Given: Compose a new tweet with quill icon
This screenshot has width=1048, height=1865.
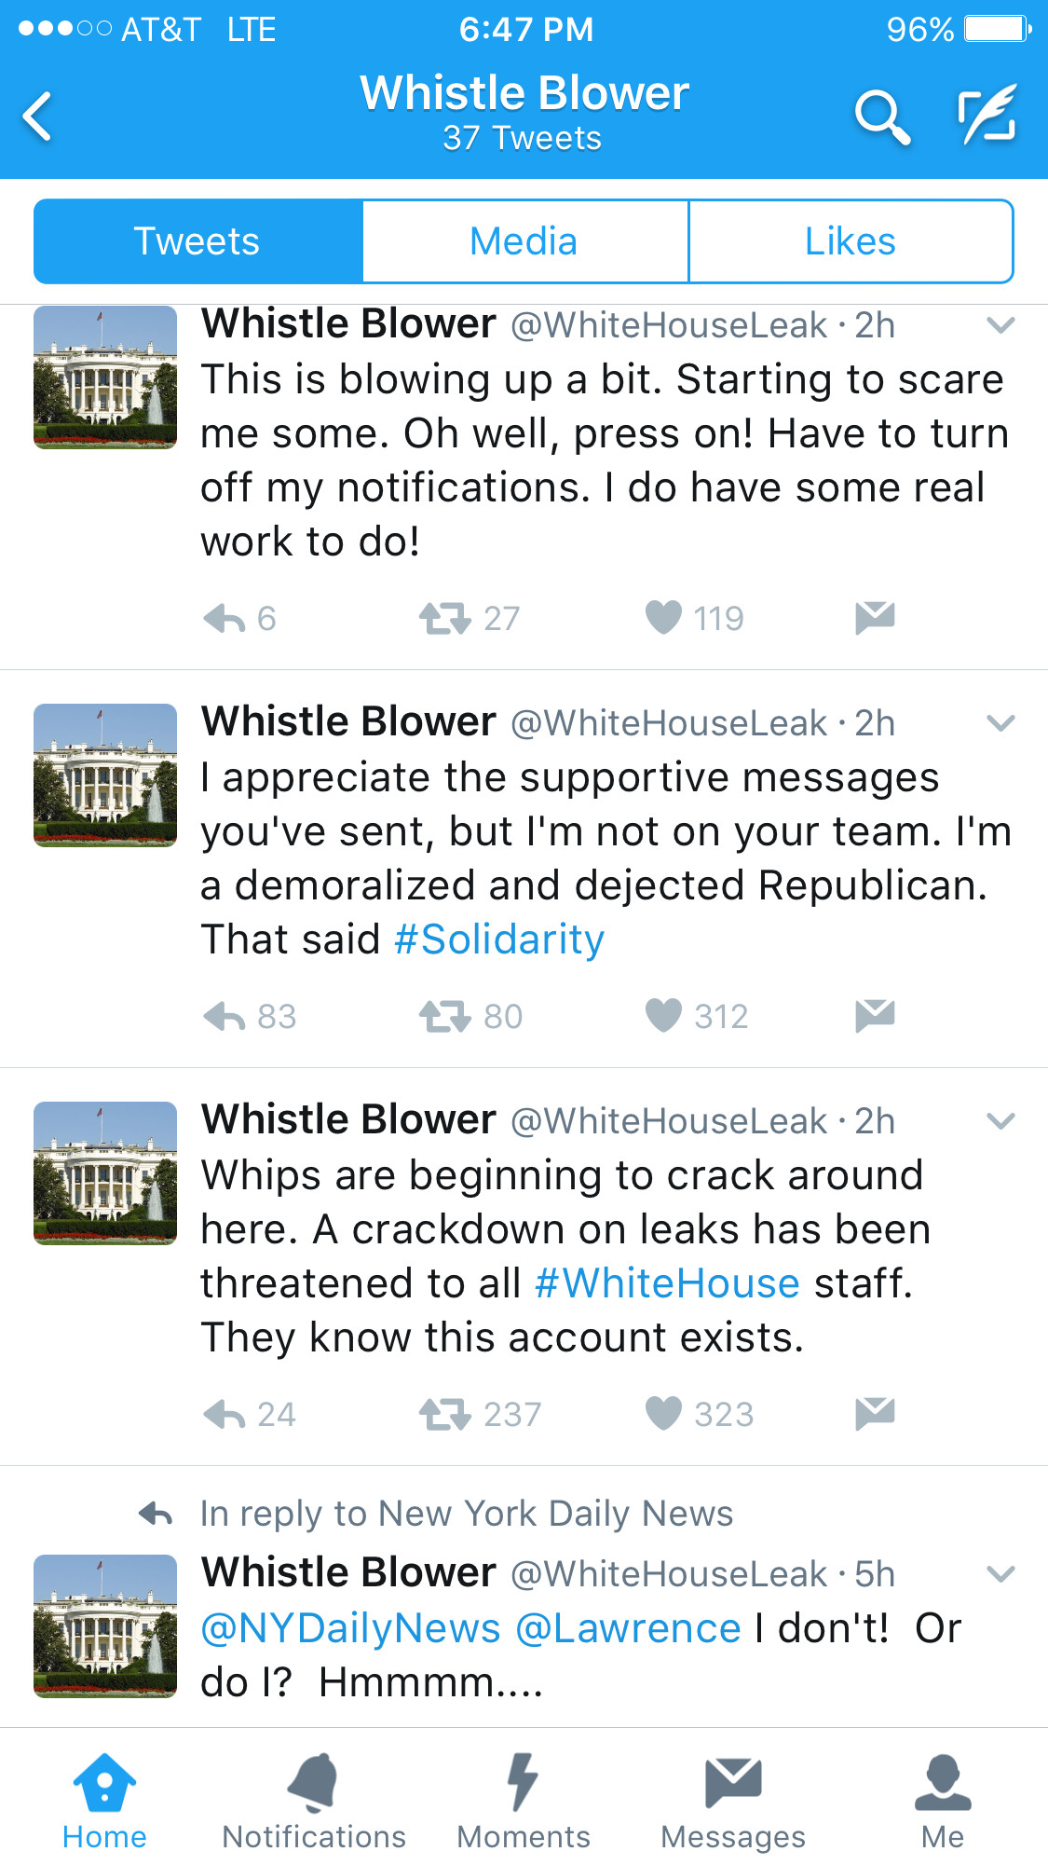Looking at the screenshot, I should (x=987, y=115).
